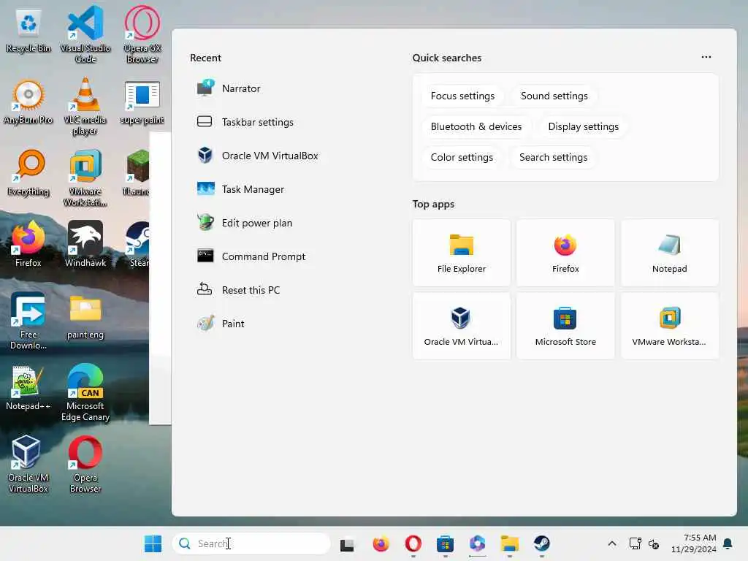Open Edit power plan recent item
The image size is (748, 561).
[x=245, y=223]
